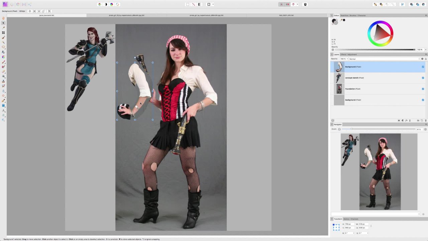Switch to the History panel tab
428x241 pixels.
(346, 219)
